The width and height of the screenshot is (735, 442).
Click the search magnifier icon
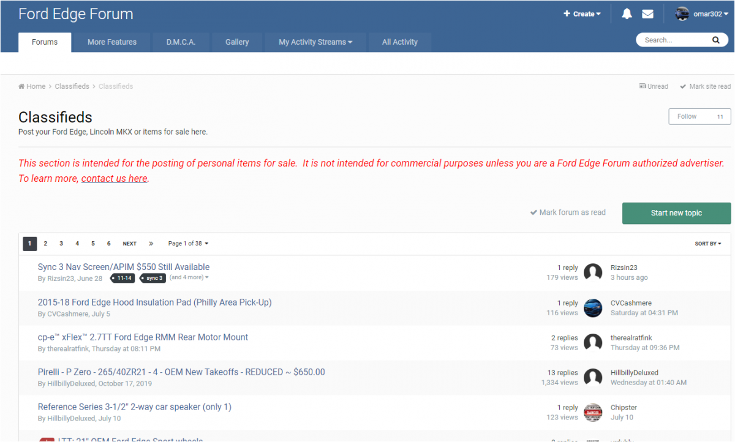[715, 40]
